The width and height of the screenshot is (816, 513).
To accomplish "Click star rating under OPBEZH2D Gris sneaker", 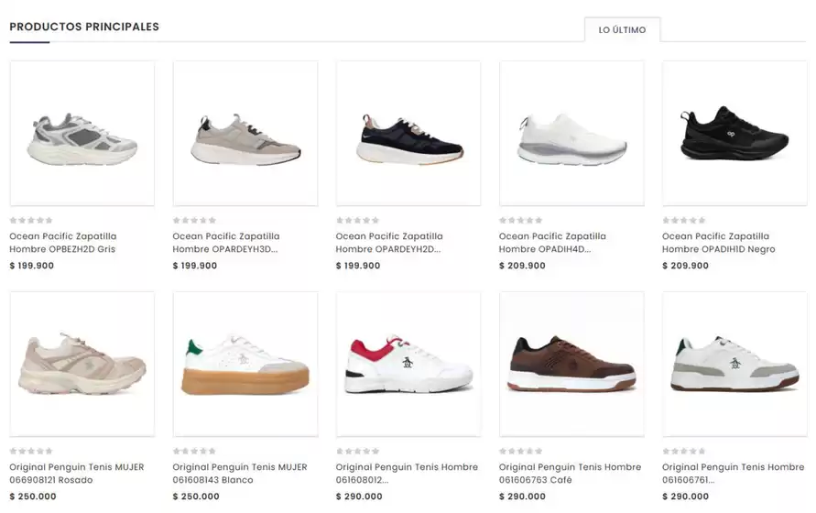I will [x=31, y=220].
